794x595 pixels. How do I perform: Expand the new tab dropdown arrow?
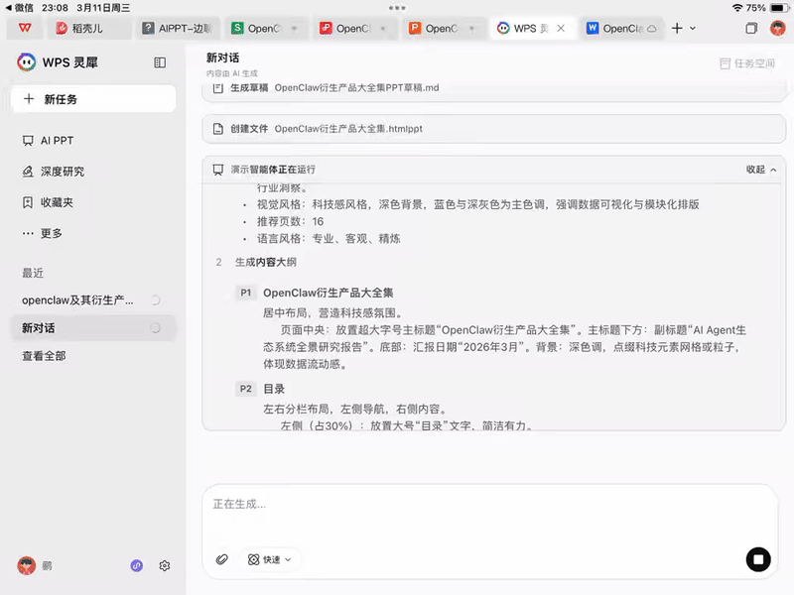pos(693,29)
